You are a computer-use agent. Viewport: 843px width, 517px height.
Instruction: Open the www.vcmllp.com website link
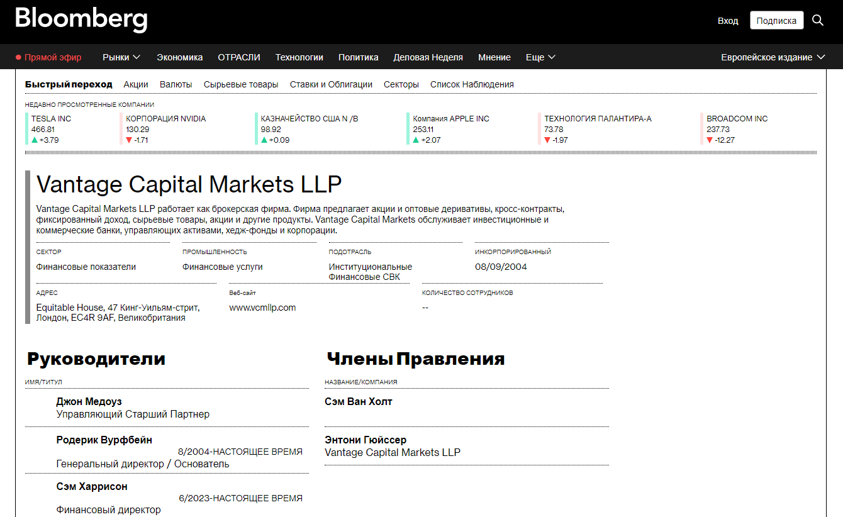262,308
